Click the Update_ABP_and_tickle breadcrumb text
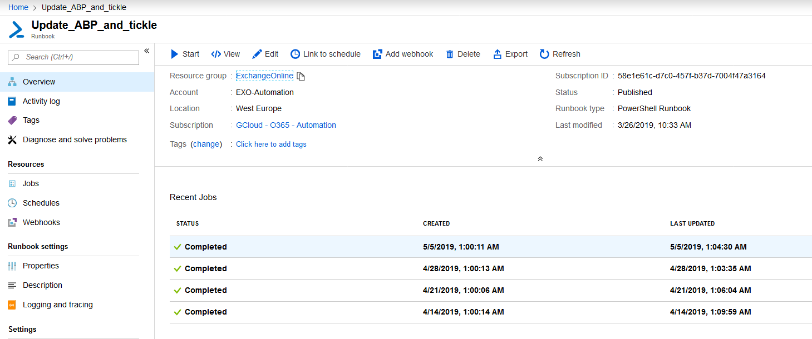 (x=84, y=7)
